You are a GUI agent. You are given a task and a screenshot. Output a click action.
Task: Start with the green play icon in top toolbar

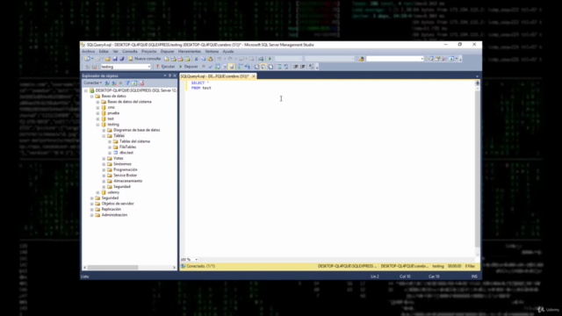tap(270, 59)
